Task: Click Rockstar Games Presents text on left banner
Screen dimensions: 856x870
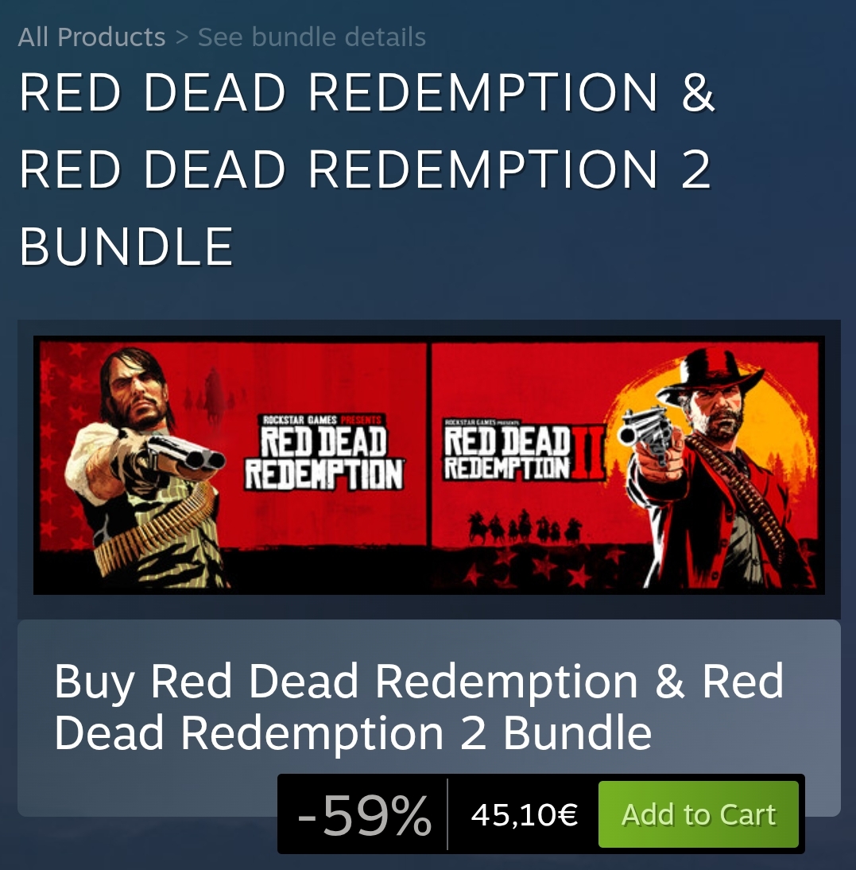Action: click(x=322, y=420)
